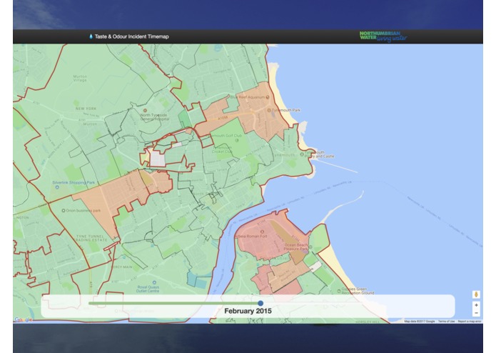Select the North Tyneside General Hospital marker
The image size is (496, 353).
click(145, 111)
